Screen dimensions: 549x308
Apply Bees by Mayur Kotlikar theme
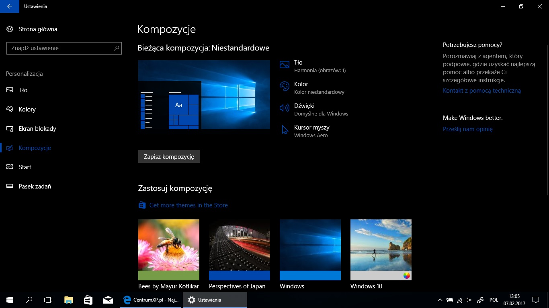(169, 249)
